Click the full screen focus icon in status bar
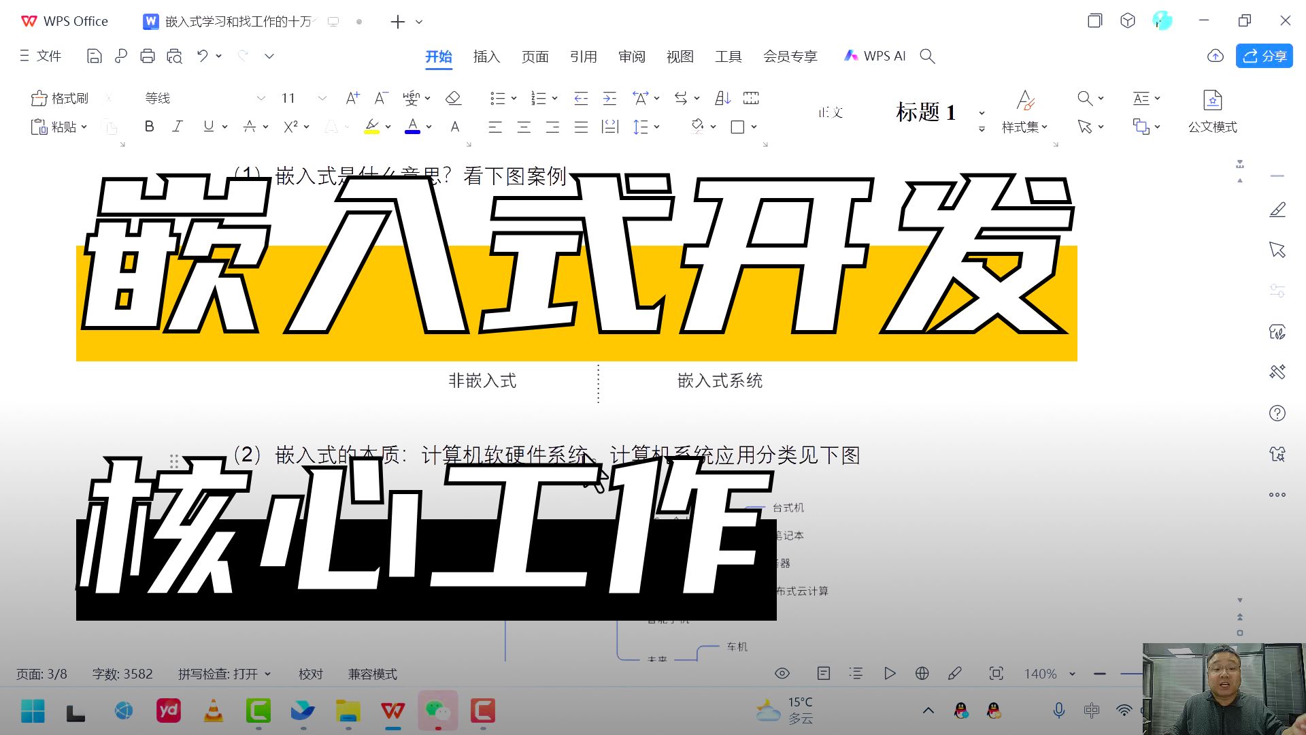Viewport: 1306px width, 735px height. pos(996,674)
